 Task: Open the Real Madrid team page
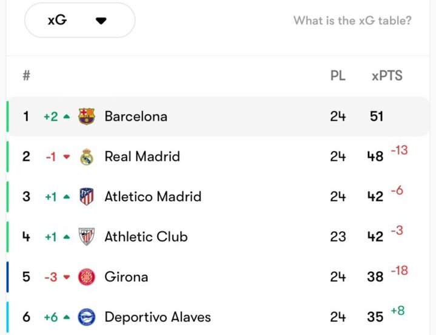tap(142, 157)
